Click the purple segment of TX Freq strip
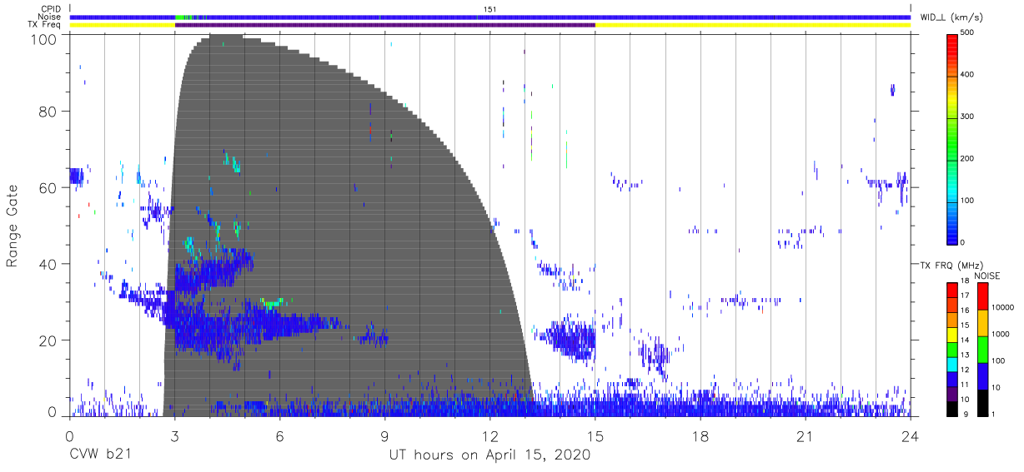Image resolution: width=1024 pixels, height=472 pixels. [x=384, y=25]
